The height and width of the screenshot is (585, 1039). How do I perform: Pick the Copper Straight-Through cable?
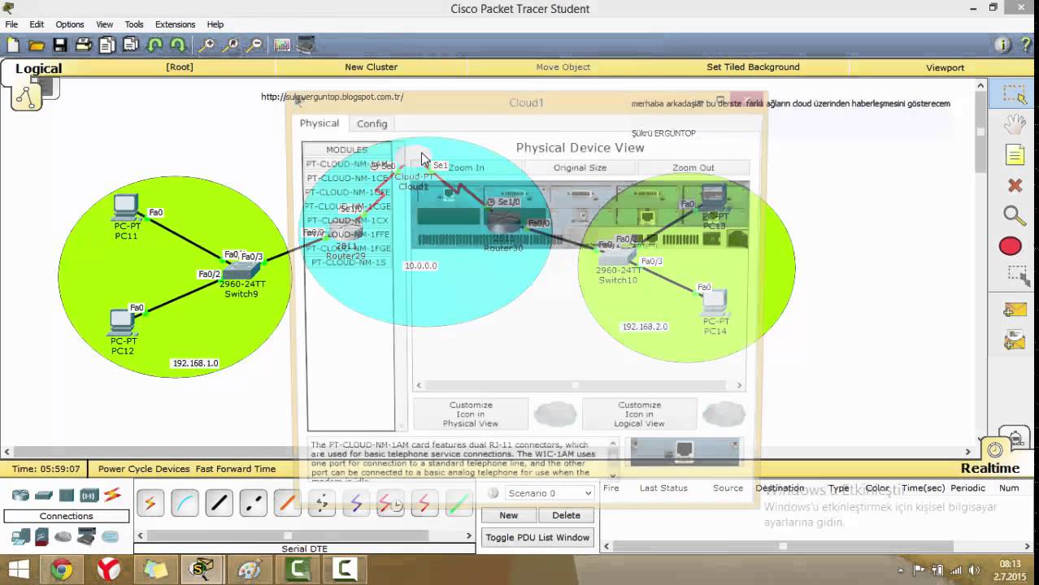click(x=219, y=504)
